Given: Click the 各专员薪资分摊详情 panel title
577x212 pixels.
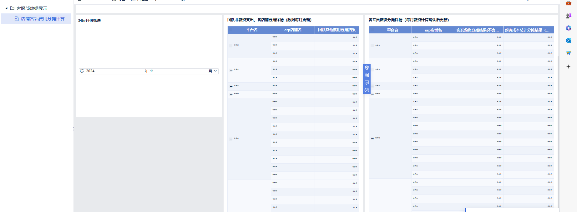Looking at the screenshot, I should click(408, 20).
